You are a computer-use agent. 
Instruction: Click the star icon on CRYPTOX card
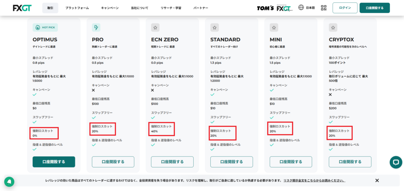click(x=333, y=28)
